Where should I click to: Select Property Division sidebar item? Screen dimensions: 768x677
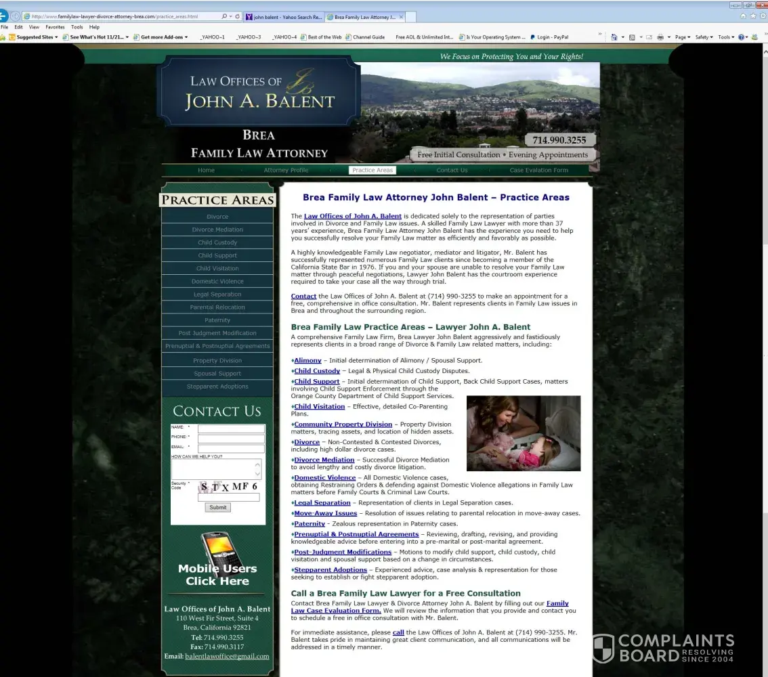coord(217,360)
